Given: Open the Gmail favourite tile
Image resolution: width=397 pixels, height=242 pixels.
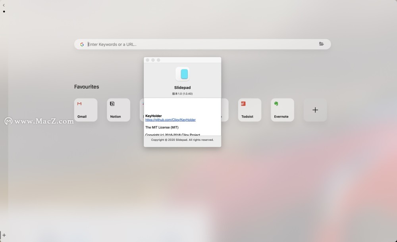Looking at the screenshot, I should coord(86,110).
